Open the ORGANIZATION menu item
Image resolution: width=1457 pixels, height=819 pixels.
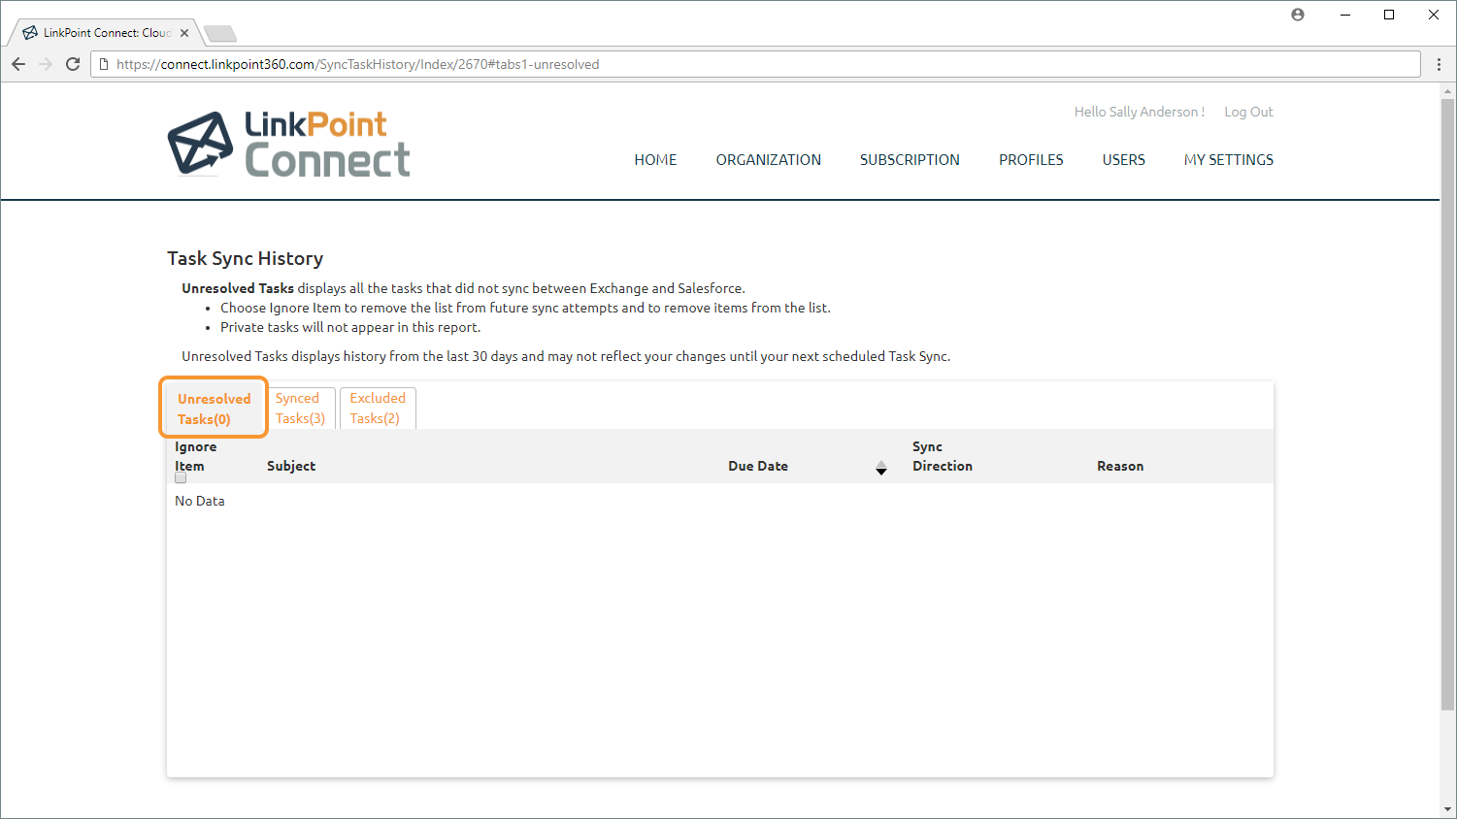tap(768, 160)
